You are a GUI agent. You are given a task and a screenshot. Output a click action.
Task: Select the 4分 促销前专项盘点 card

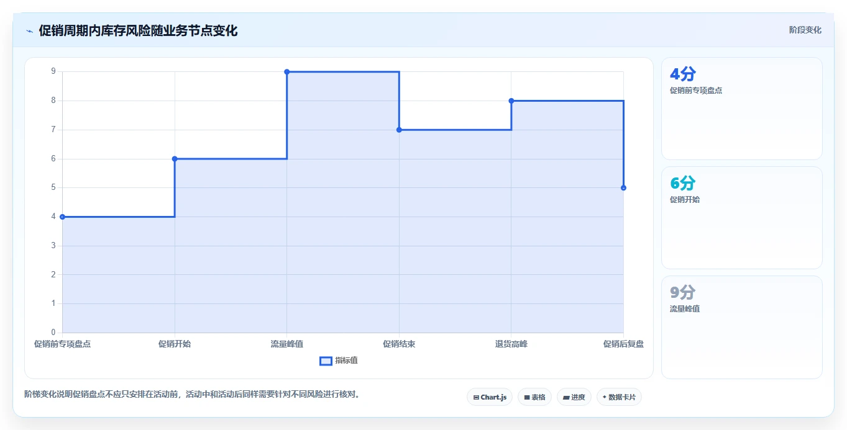coord(742,109)
